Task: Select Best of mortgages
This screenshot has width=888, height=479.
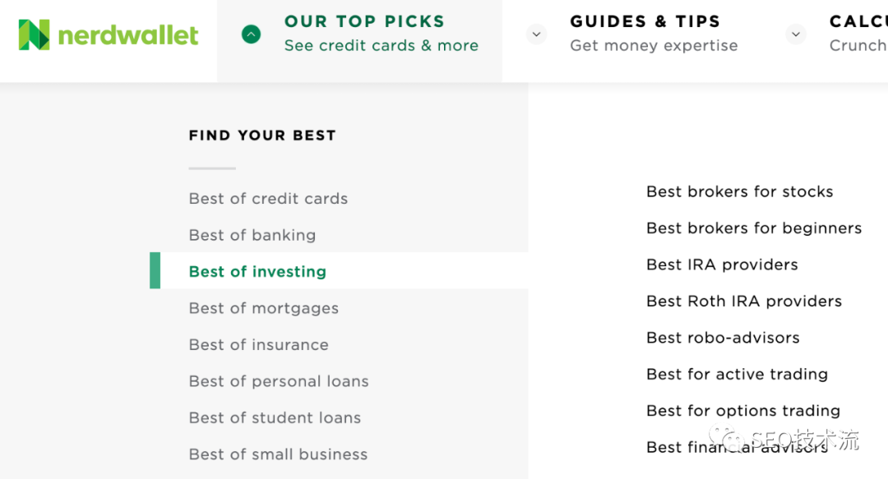Action: click(264, 308)
